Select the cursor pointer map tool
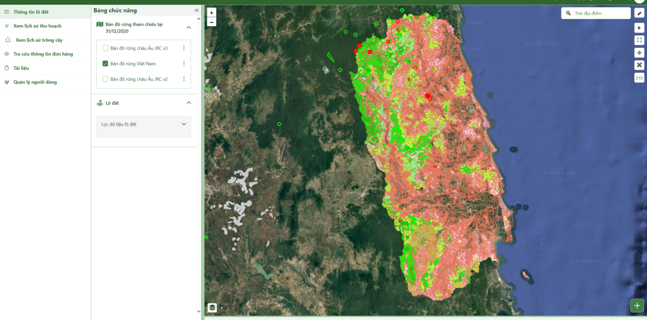Image resolution: width=647 pixels, height=320 pixels. point(639,27)
